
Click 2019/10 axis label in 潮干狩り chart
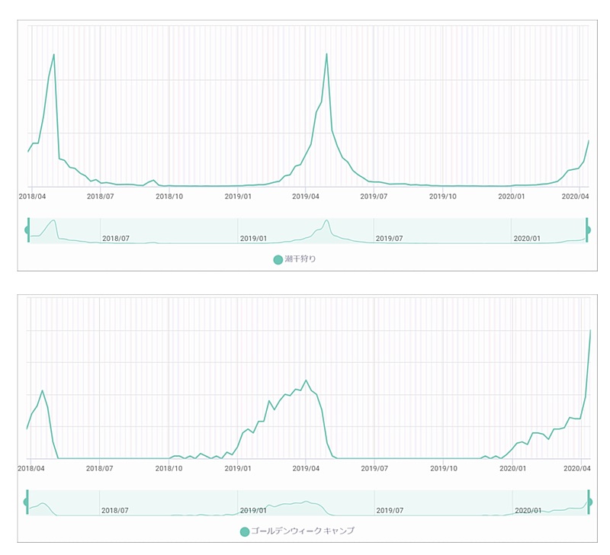443,197
